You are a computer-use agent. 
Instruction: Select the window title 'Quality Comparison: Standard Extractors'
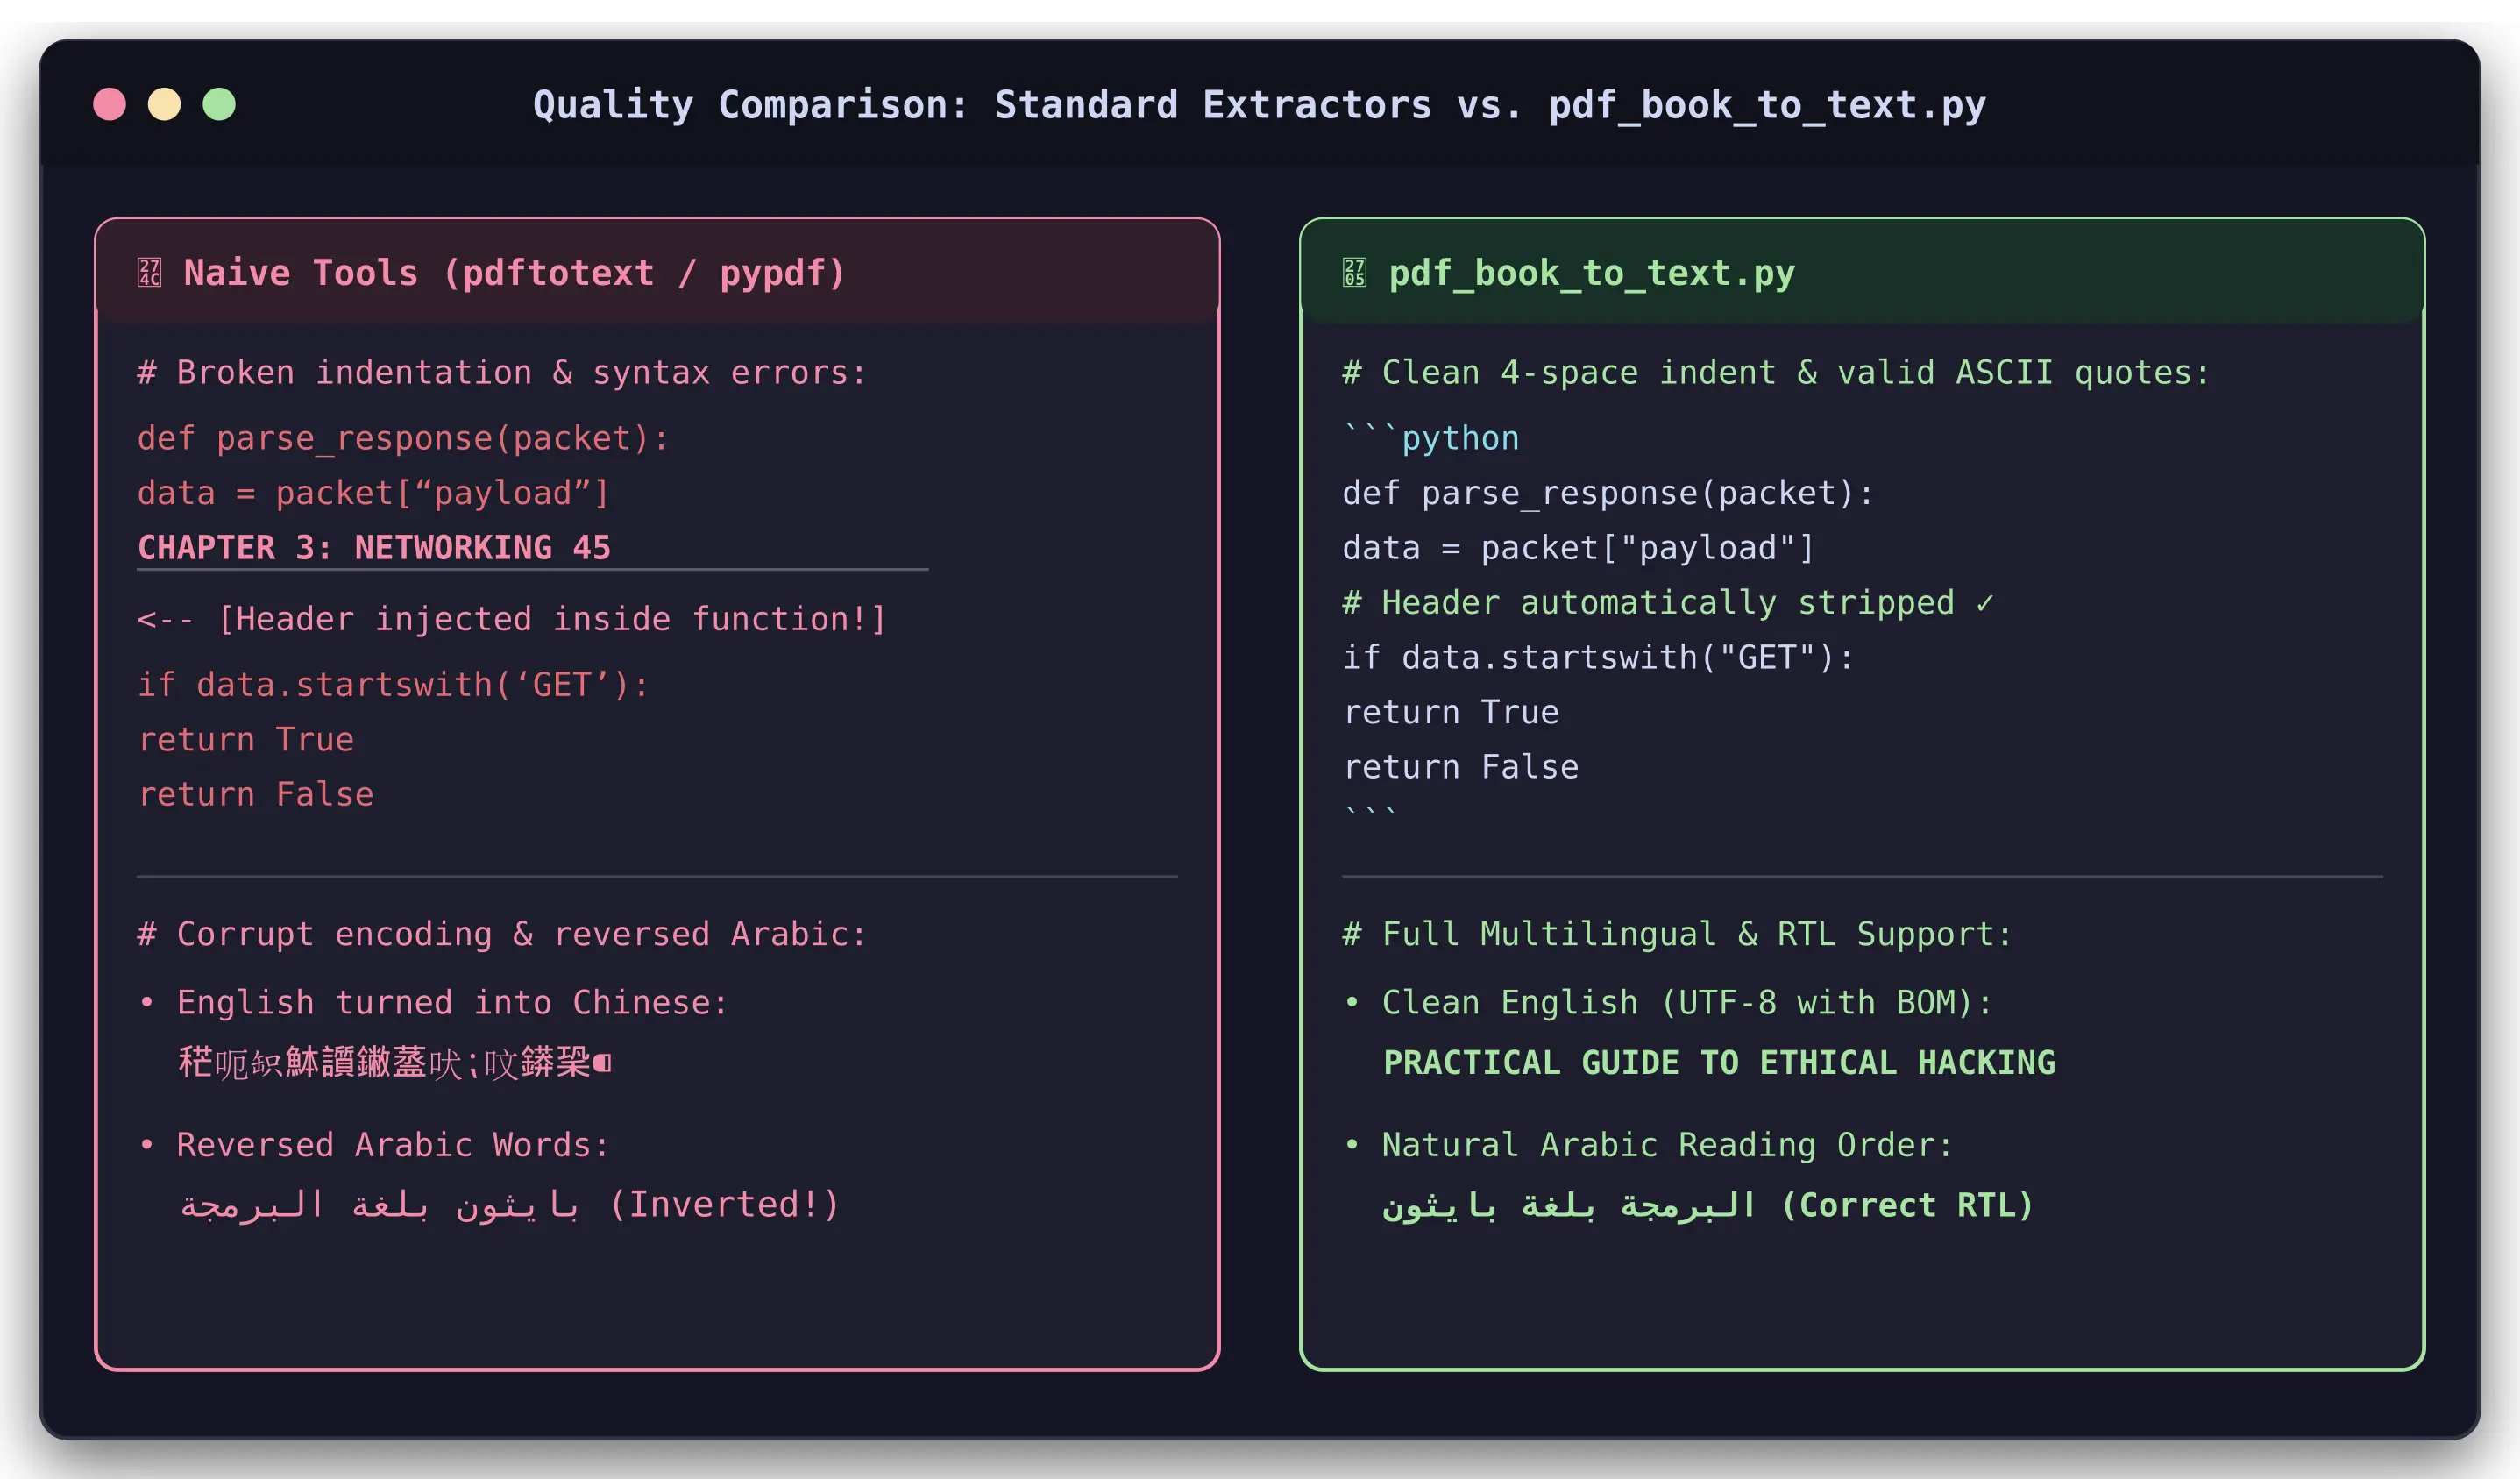(982, 105)
